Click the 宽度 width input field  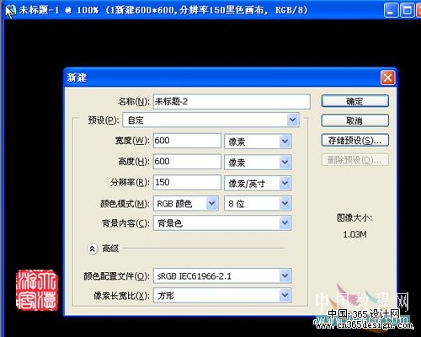pyautogui.click(x=187, y=141)
